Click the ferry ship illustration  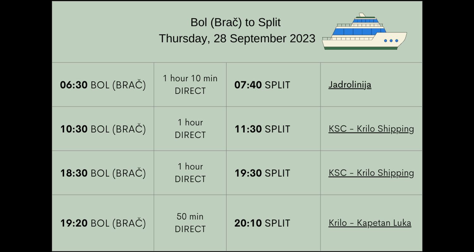coord(364,32)
